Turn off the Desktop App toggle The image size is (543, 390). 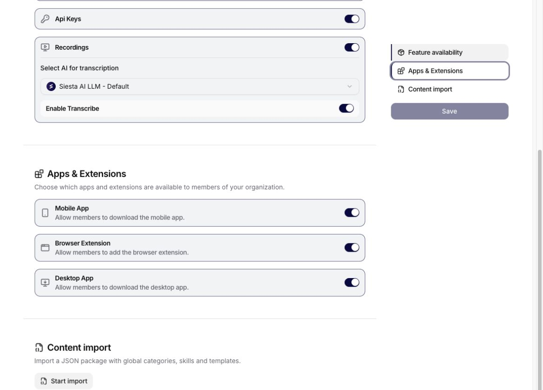(x=351, y=283)
